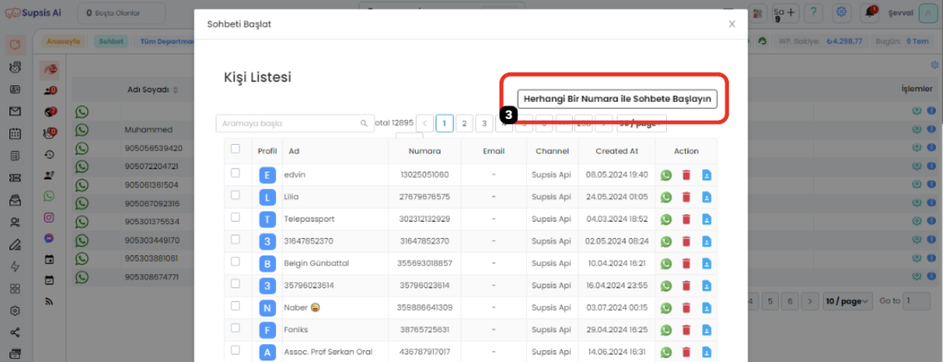Open the mail envelope icon in left sidebar
Image resolution: width=943 pixels, height=362 pixels.
click(15, 111)
